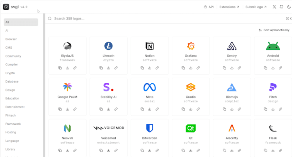This screenshot has width=292, height=157.
Task: Click the sidebar vertical scrollbar
Action: 44,85
